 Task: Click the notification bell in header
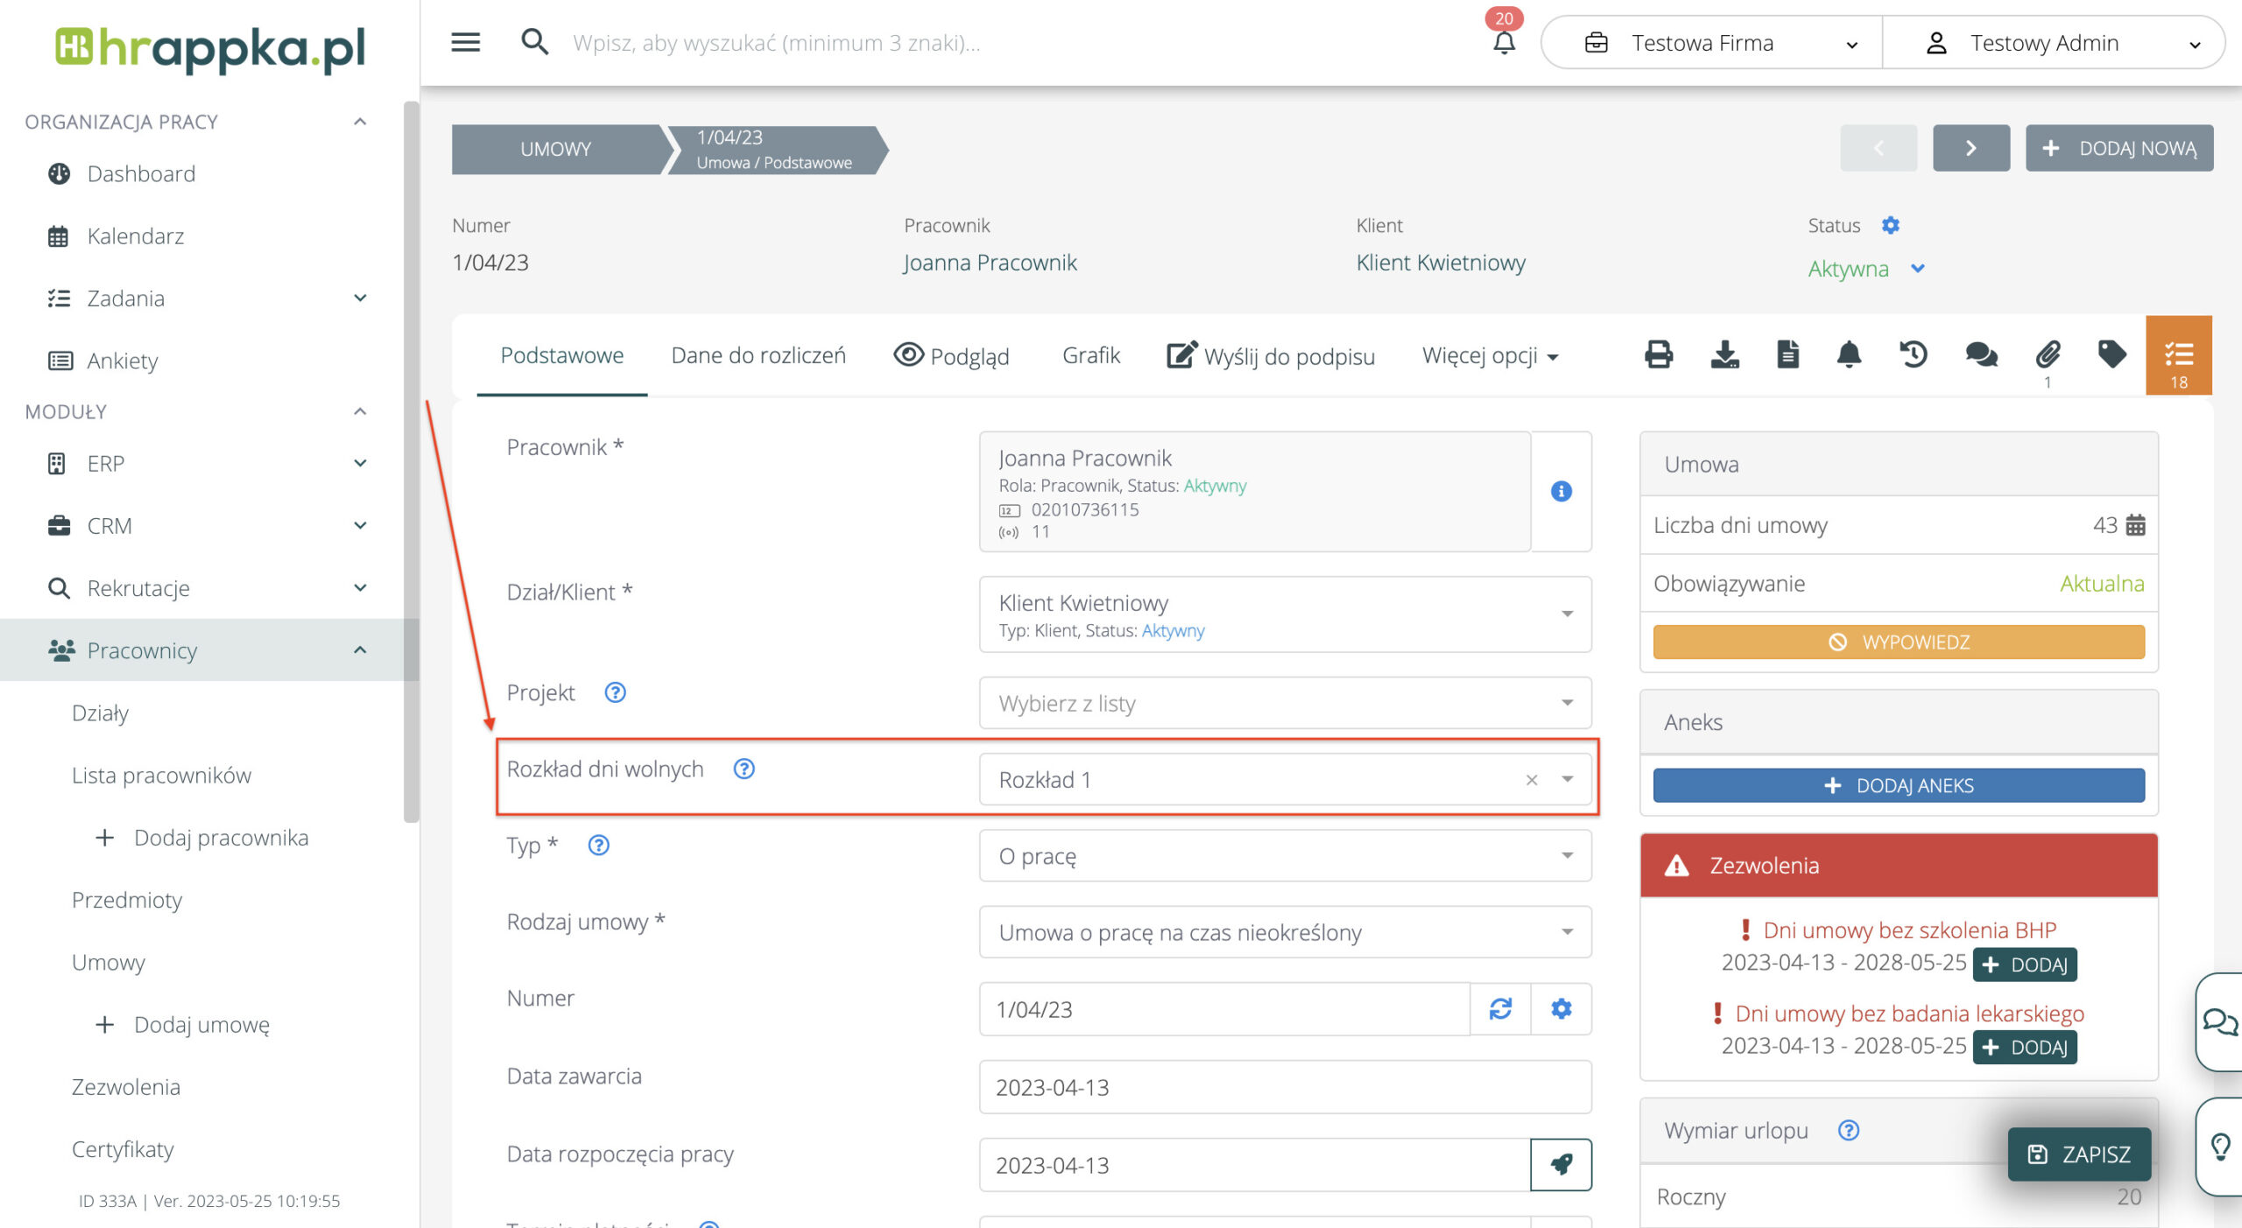pos(1504,42)
